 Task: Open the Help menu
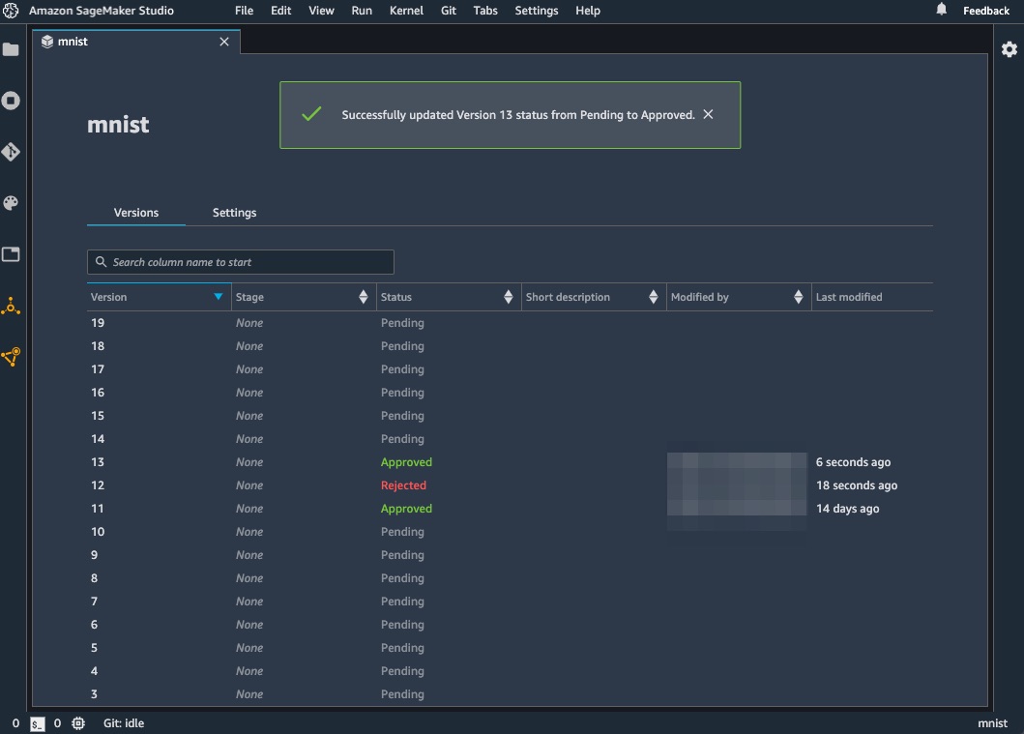click(588, 11)
